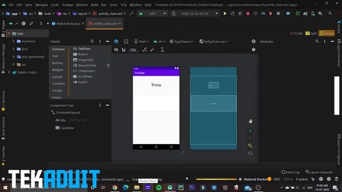This screenshot has height=192, width=342.
Task: Open the Project tool window tab
Action: 3,28
